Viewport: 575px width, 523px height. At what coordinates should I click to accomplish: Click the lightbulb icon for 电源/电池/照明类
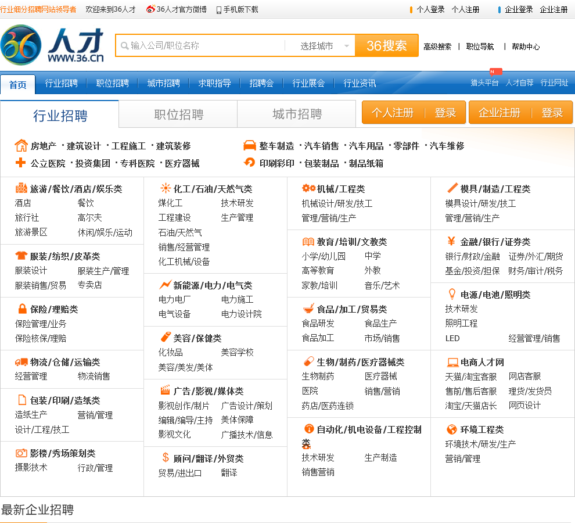452,294
